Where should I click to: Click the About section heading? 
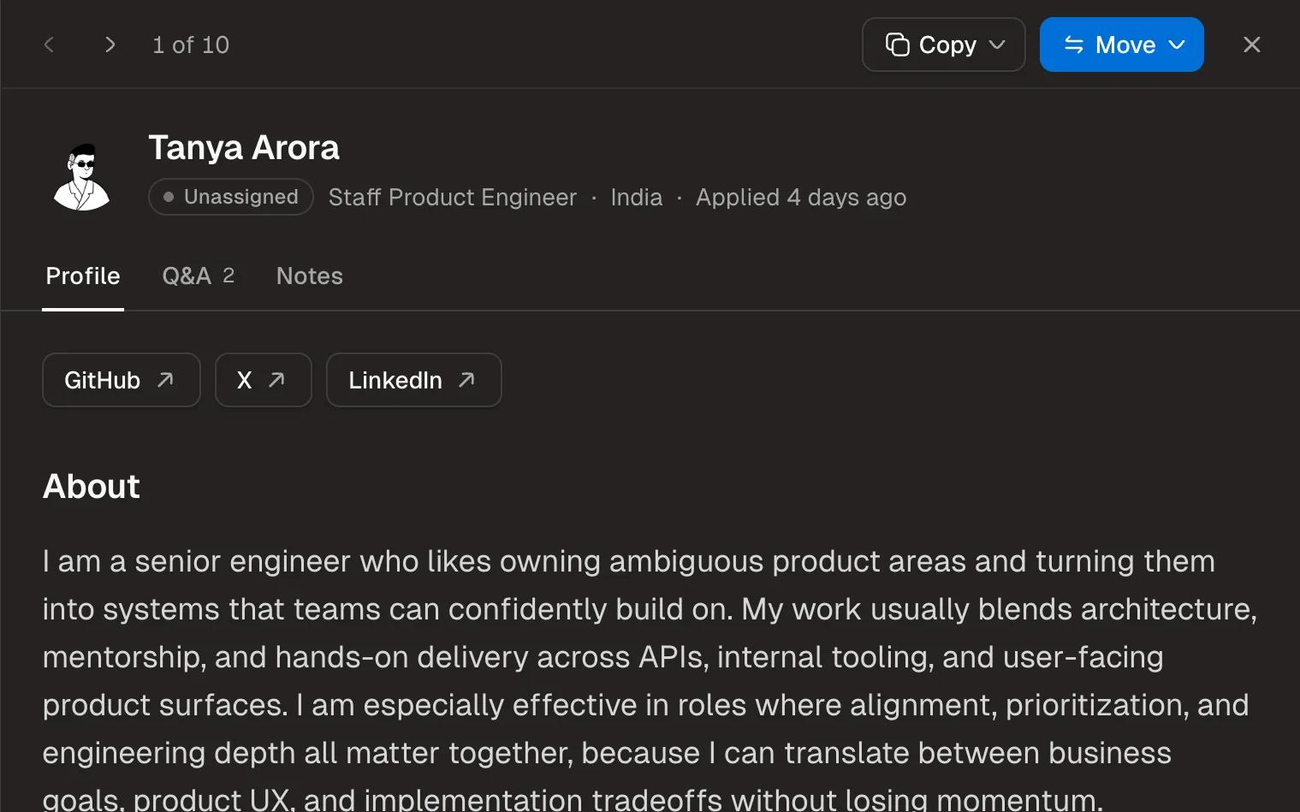92,486
